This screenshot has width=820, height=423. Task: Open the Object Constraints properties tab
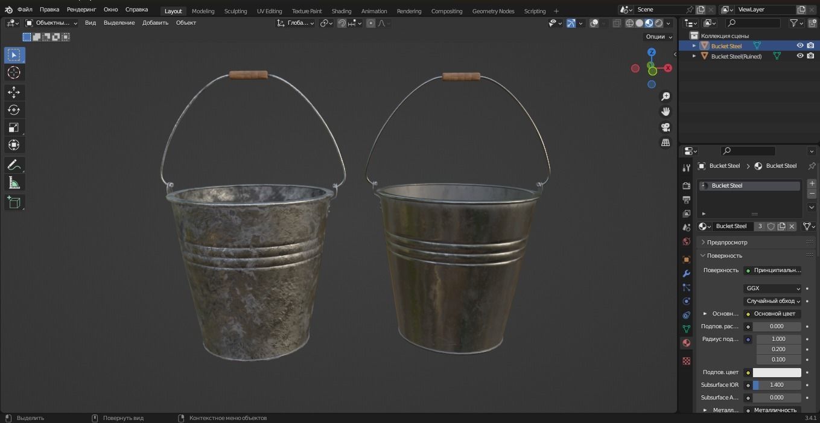pos(686,315)
